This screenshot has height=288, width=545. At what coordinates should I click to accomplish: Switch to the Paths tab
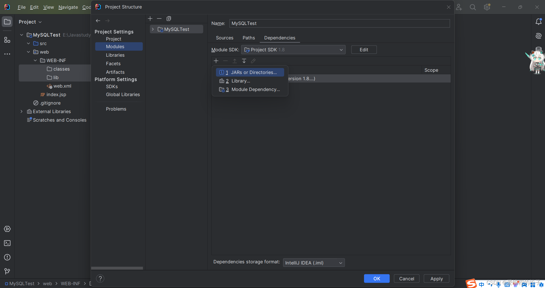point(249,38)
